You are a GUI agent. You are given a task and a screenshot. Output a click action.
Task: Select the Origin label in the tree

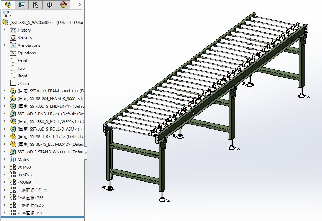[23, 83]
